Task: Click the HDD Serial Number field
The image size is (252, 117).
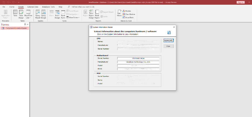Action: [138, 77]
